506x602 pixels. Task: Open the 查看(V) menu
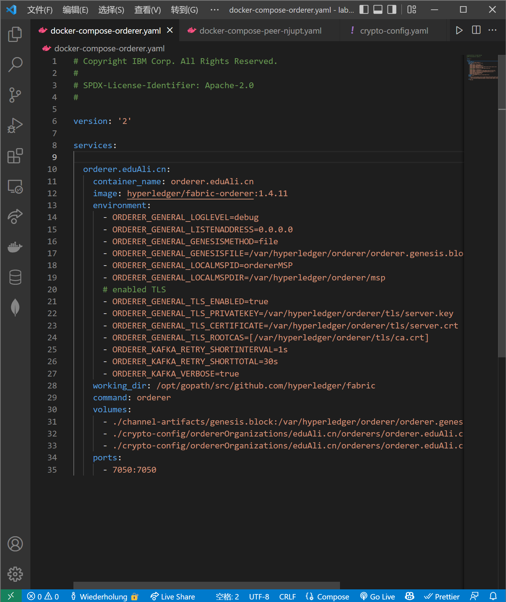[x=147, y=10]
